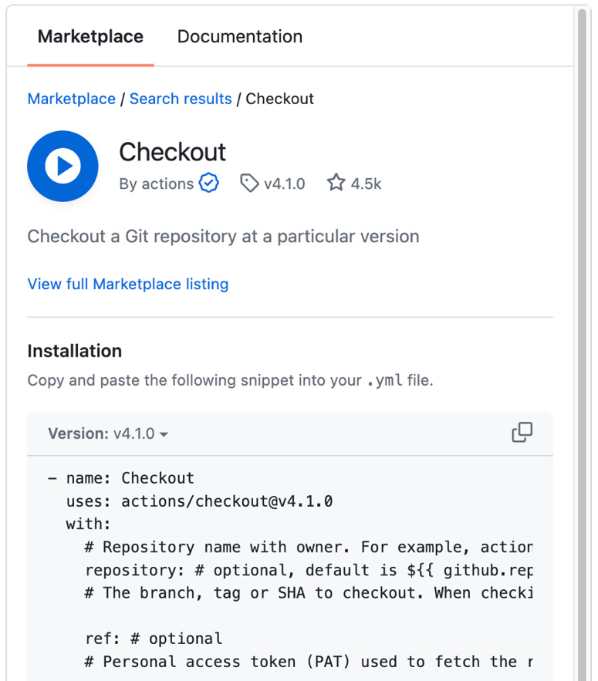Image resolution: width=598 pixels, height=681 pixels.
Task: Click the 'uses: actions/checkout@v4.1.0' line
Action: [x=199, y=501]
